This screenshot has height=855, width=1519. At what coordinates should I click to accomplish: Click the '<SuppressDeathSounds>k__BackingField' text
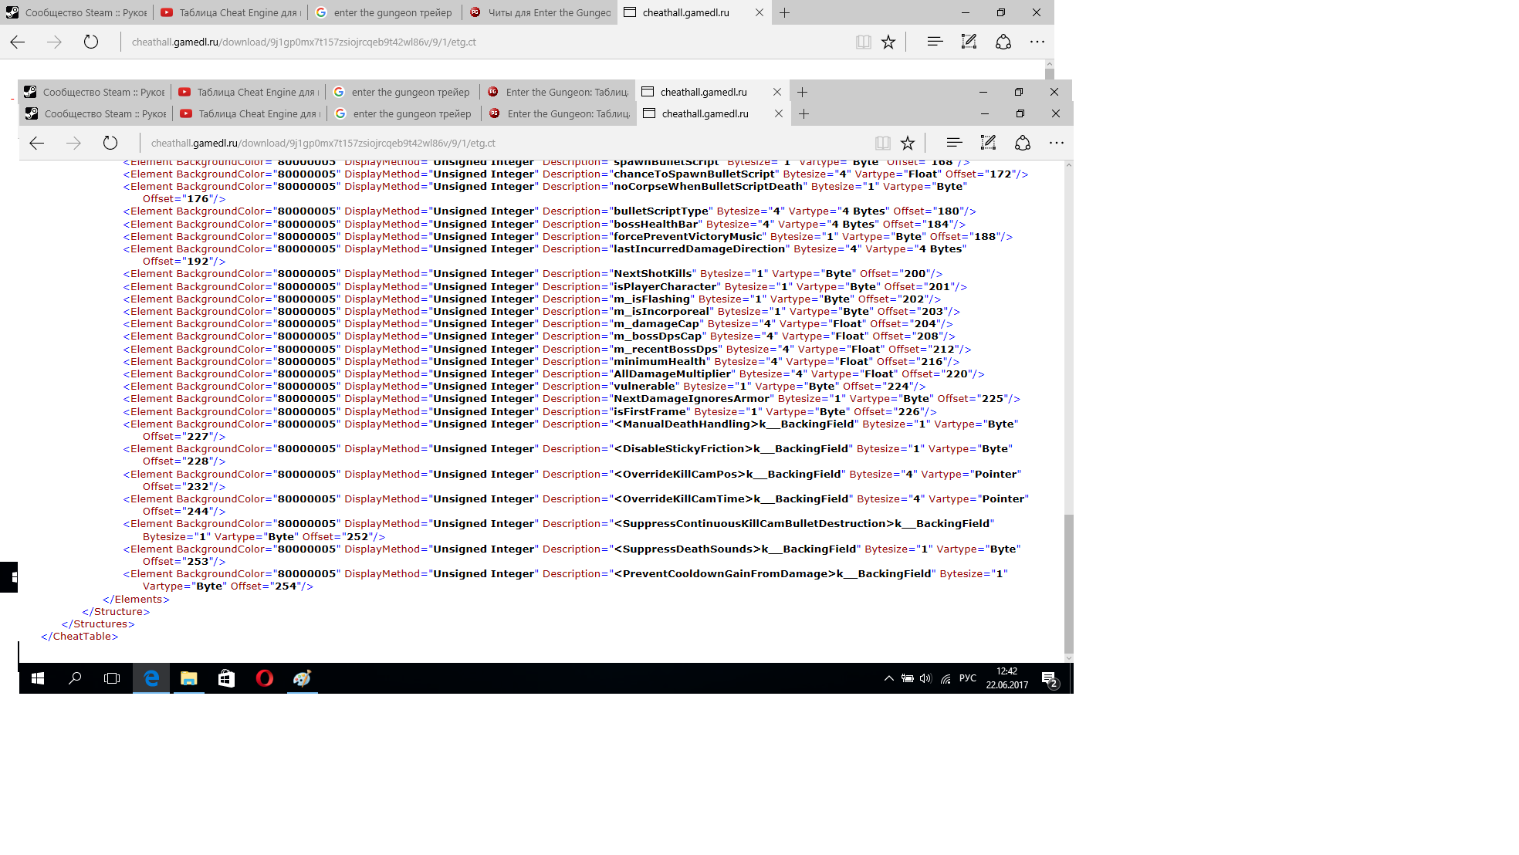[x=735, y=549]
